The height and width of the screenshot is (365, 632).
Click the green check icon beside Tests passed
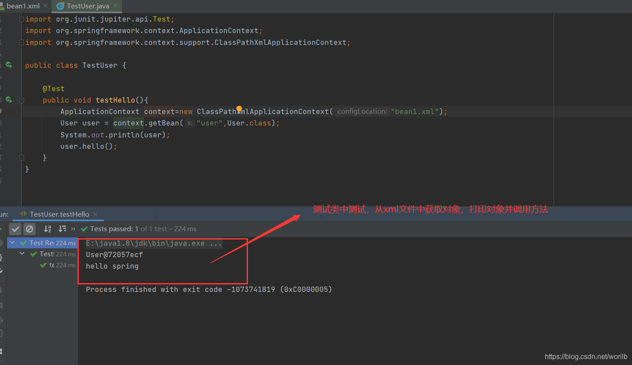pos(85,229)
